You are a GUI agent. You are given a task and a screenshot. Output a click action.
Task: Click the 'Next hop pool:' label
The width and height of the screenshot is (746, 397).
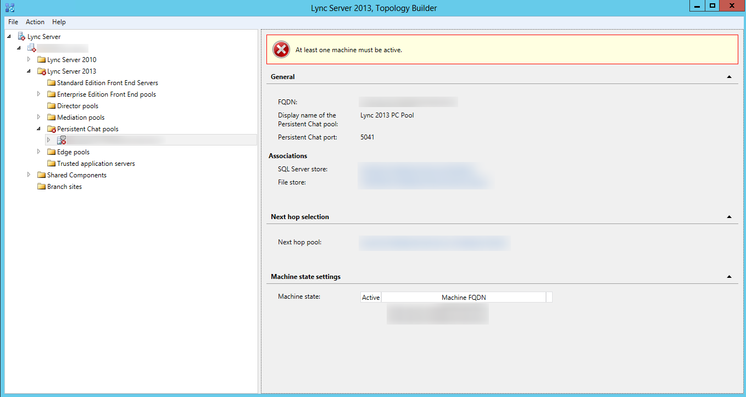[x=300, y=242]
